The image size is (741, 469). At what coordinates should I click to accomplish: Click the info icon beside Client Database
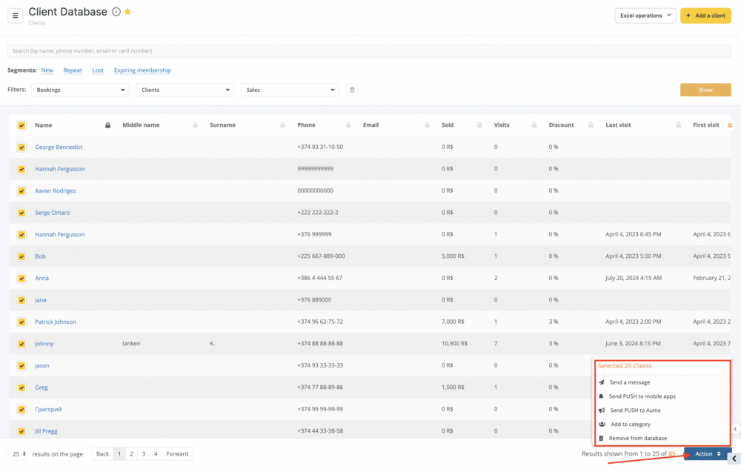[116, 12]
